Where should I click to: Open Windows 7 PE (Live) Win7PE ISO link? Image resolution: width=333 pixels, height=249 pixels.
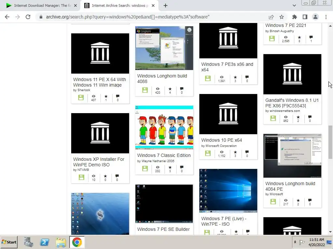click(x=224, y=221)
